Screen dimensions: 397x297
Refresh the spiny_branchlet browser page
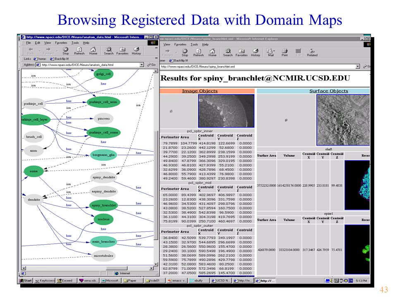pos(198,52)
